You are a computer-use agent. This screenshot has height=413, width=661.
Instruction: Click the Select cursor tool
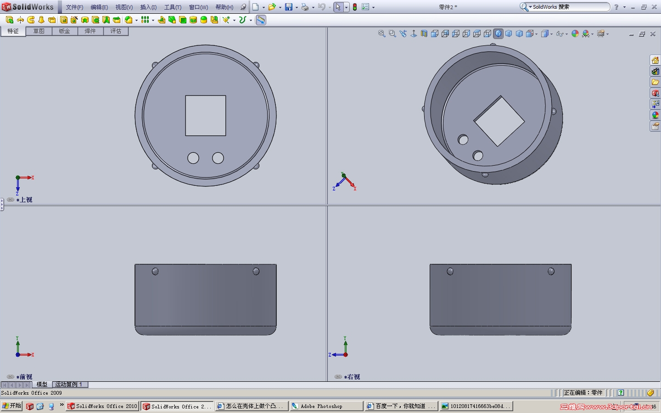[x=338, y=7]
